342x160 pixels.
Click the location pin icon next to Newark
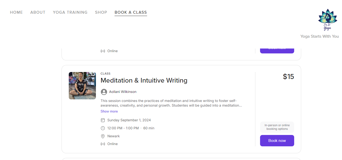click(103, 136)
